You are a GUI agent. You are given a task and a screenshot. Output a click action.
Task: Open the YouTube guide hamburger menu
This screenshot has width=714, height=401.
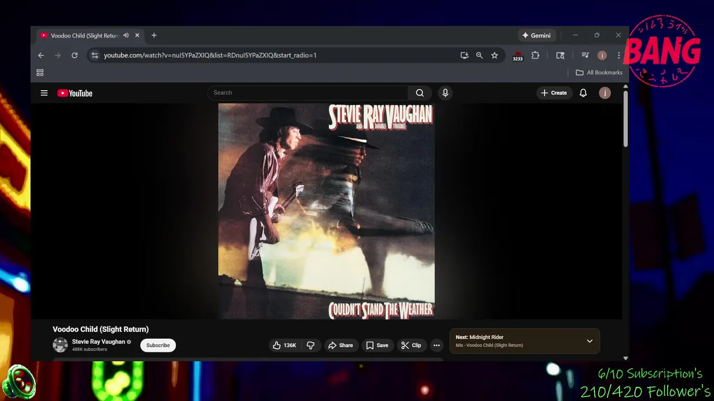click(44, 93)
